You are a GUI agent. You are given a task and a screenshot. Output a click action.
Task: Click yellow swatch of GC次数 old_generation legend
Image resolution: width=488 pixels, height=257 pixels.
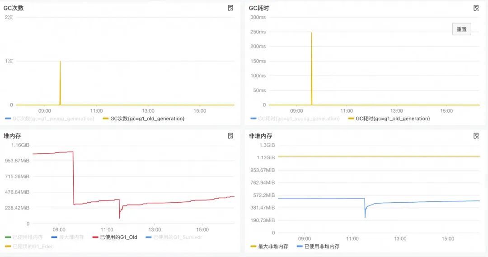click(105, 119)
